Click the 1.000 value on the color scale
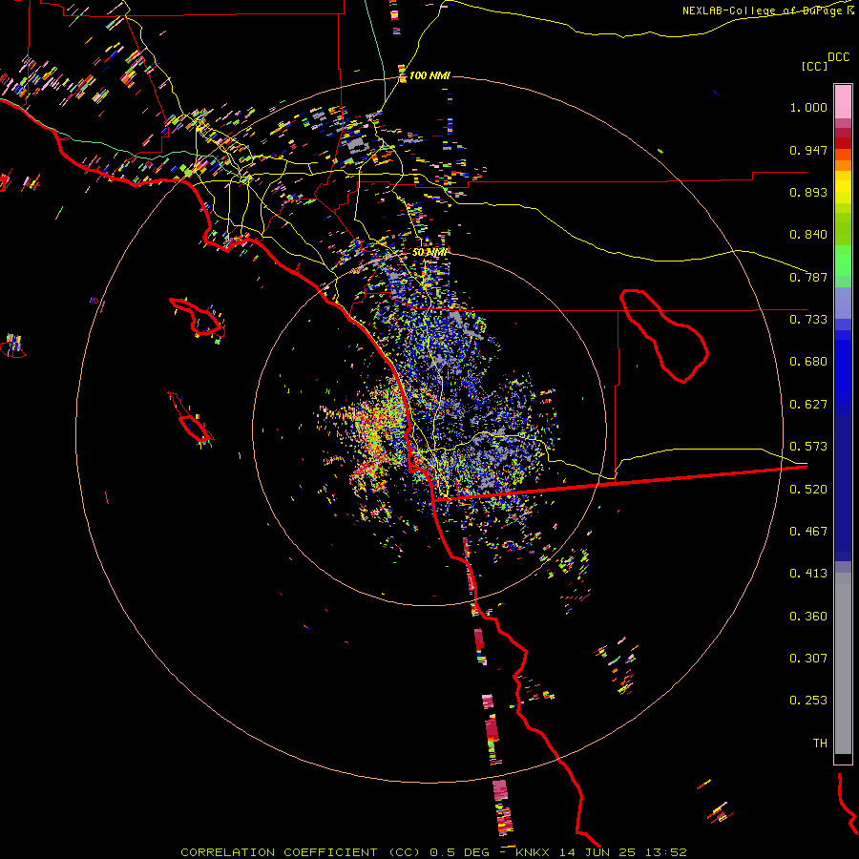This screenshot has width=859, height=859. 808,107
